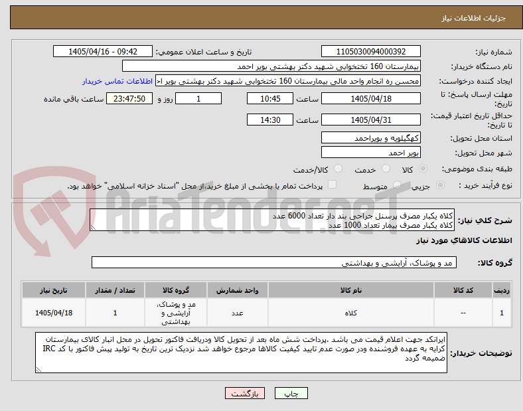Click the validity time 14:30 field
The image size is (523, 411).
270,120
